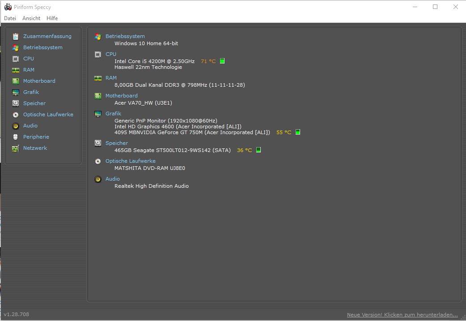Show Optische Laufwerke section in sidebar

point(48,114)
